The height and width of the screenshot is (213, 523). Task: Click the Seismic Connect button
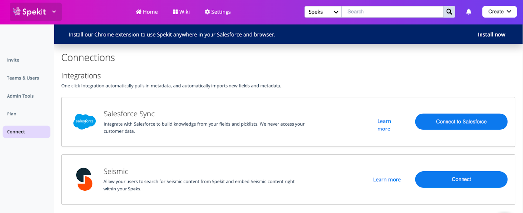461,179
